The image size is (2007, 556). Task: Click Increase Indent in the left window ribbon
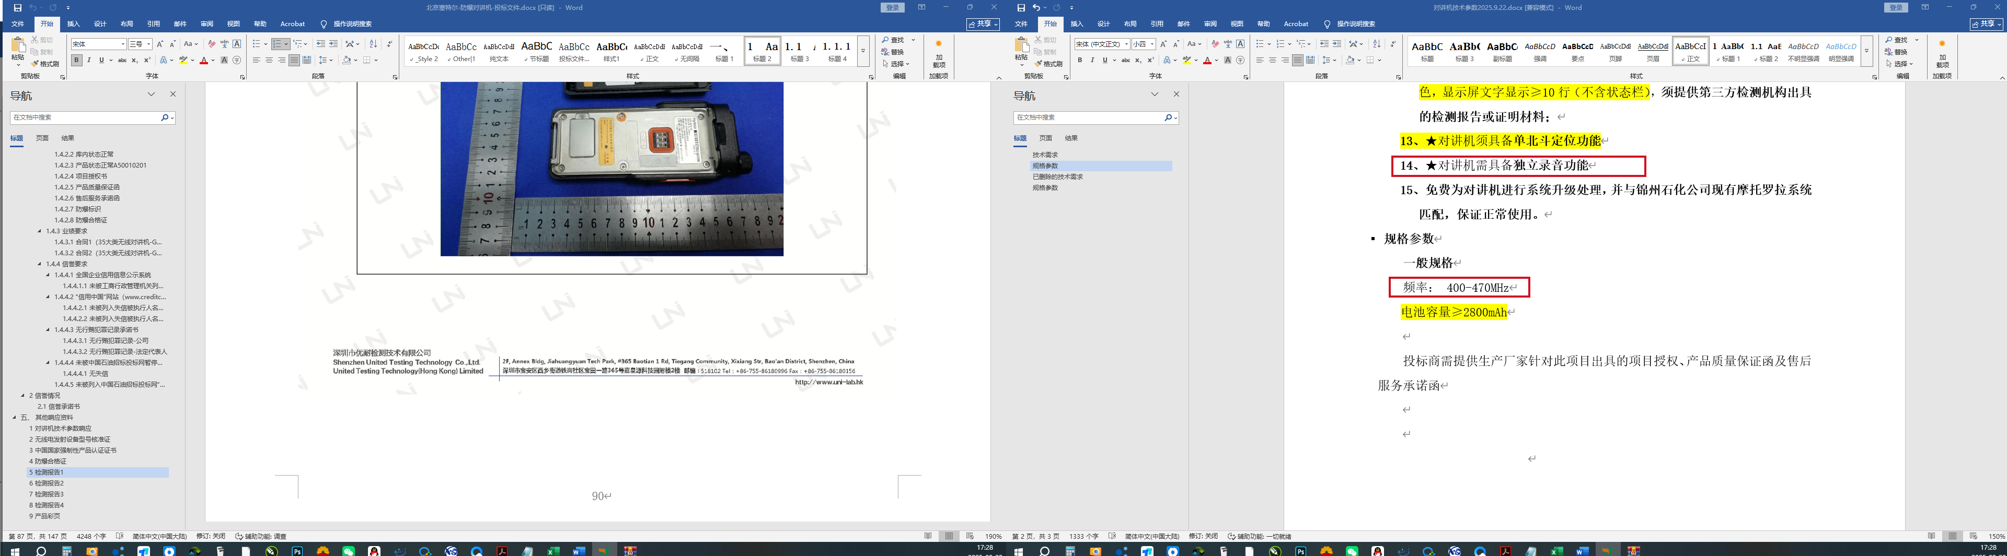coord(333,44)
